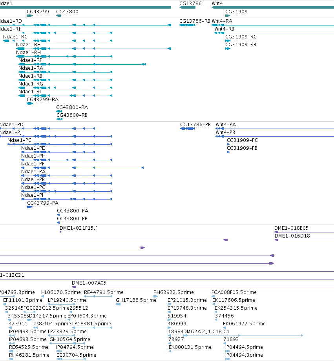Select transcript label Ndae1-RI
Screen dimensions: 334x361
click(30, 91)
